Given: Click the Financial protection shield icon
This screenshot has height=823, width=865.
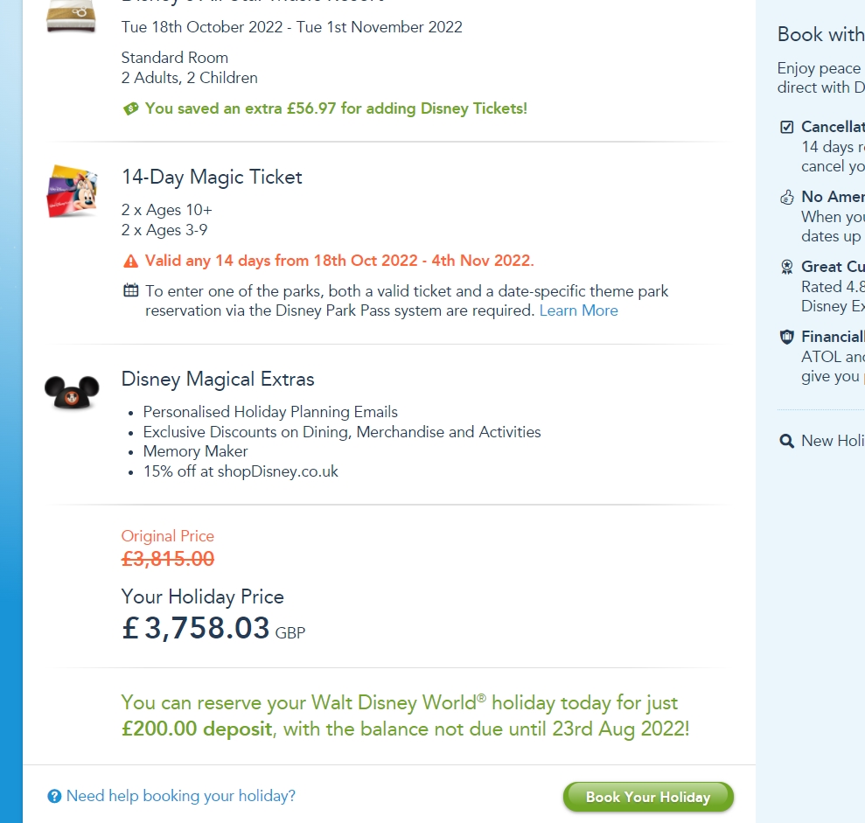Looking at the screenshot, I should [x=786, y=337].
